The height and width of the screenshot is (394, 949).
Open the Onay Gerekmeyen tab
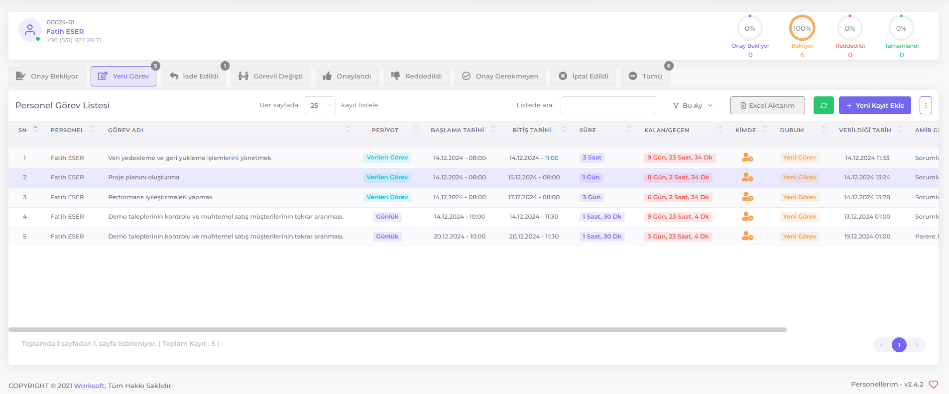(500, 76)
